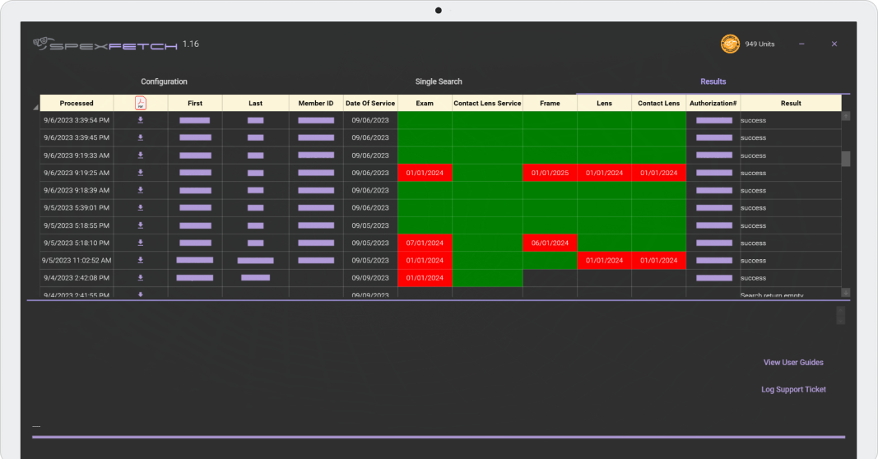
Task: Download the PDF for the 9/5/2023 5:18:10 PM row
Action: [141, 243]
